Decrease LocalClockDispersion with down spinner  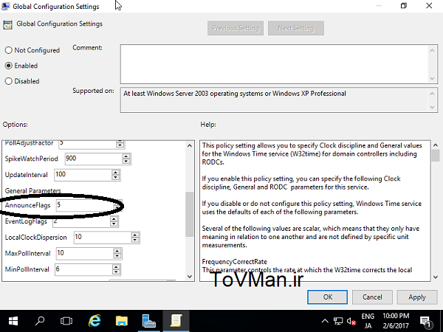(135, 240)
